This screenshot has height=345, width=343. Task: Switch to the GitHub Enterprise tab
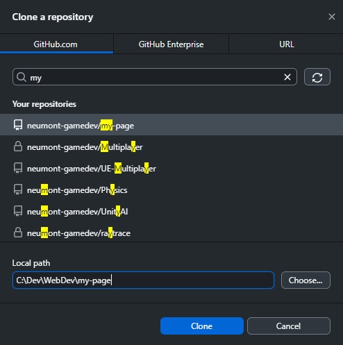[171, 44]
